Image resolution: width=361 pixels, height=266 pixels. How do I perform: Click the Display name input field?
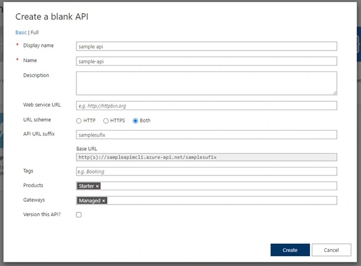206,46
